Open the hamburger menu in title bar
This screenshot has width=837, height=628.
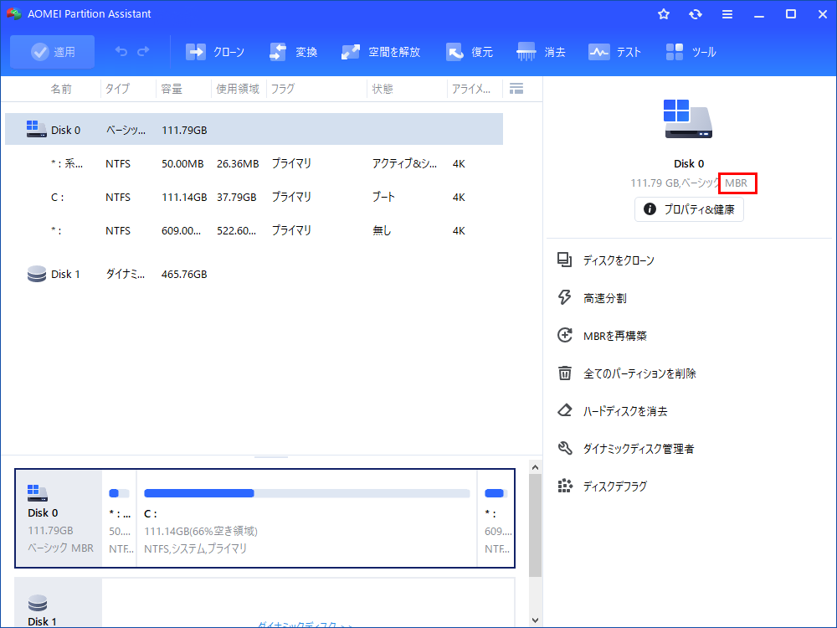727,14
